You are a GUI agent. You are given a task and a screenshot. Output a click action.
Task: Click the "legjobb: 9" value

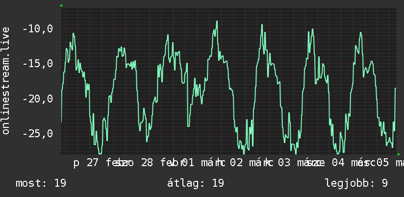[x=356, y=183]
